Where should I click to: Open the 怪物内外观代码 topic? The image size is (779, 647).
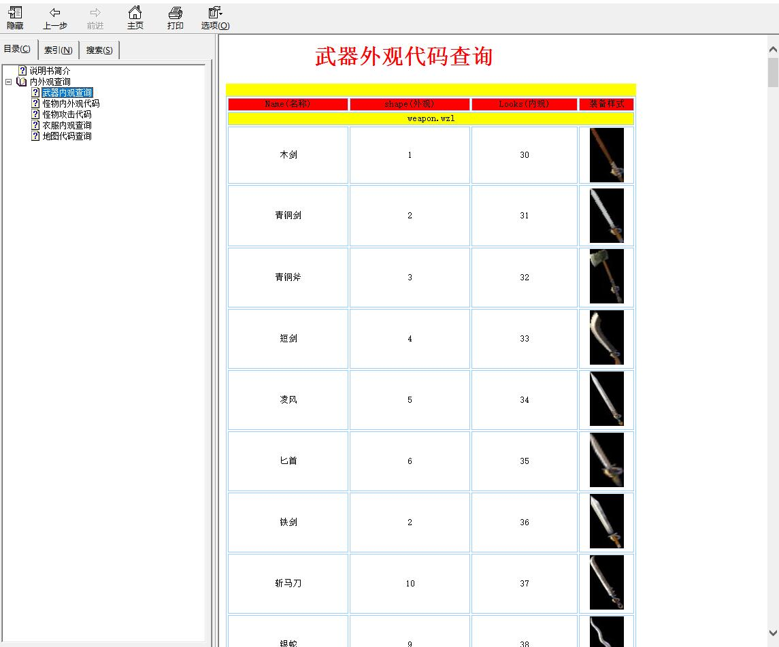(71, 103)
